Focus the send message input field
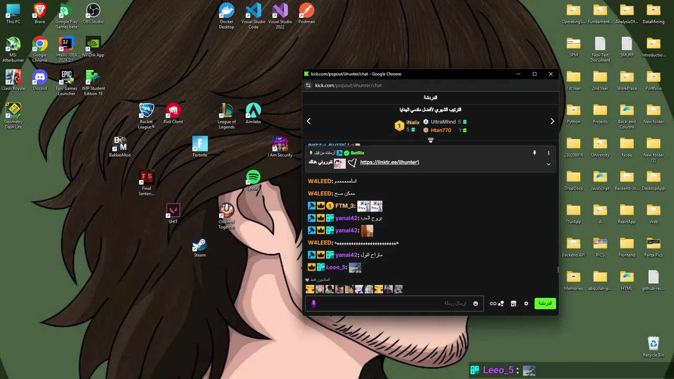This screenshot has width=674, height=379. coord(394,304)
